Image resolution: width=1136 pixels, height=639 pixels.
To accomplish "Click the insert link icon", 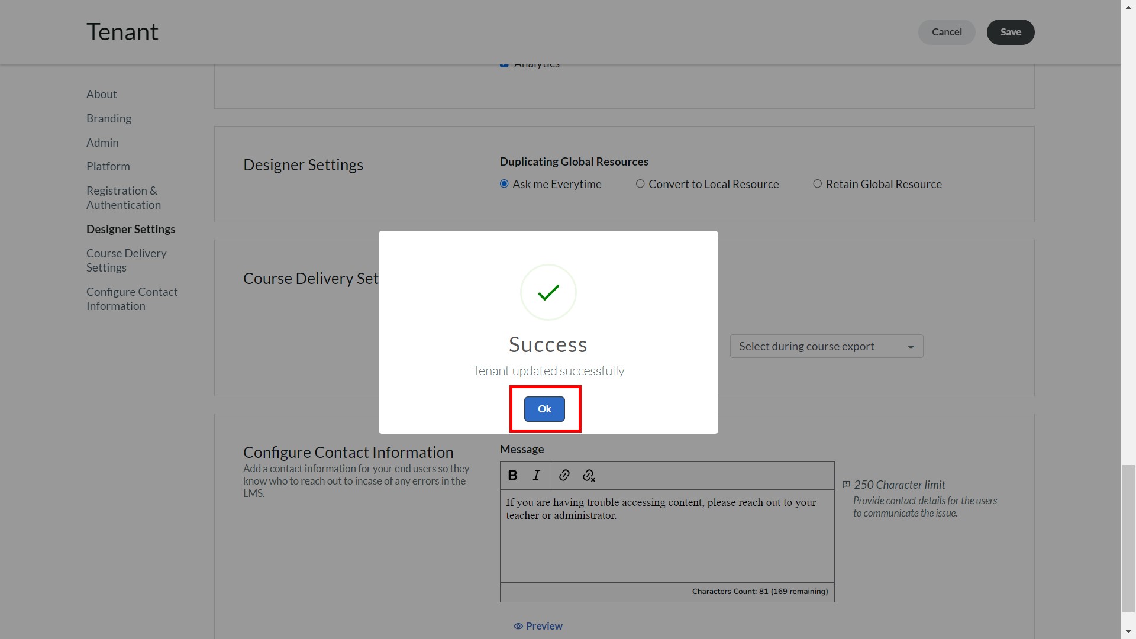I will [564, 475].
